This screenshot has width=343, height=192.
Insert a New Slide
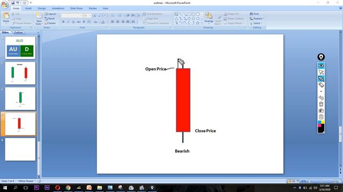(39, 19)
